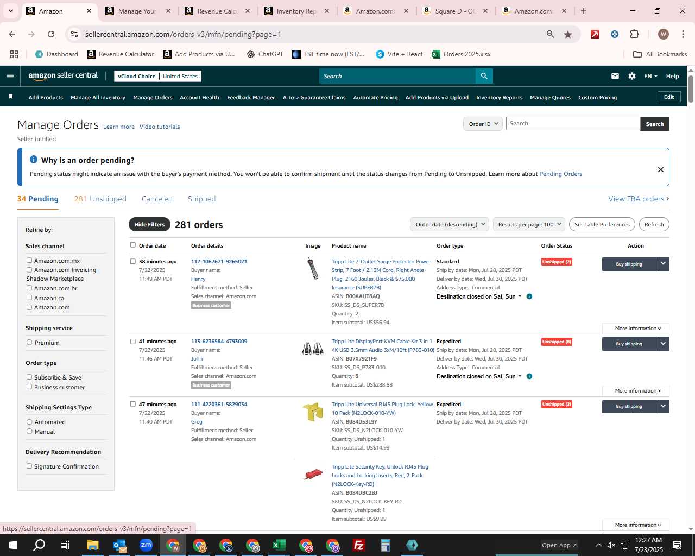
Task: Click the Hide Filters button
Action: 149,224
